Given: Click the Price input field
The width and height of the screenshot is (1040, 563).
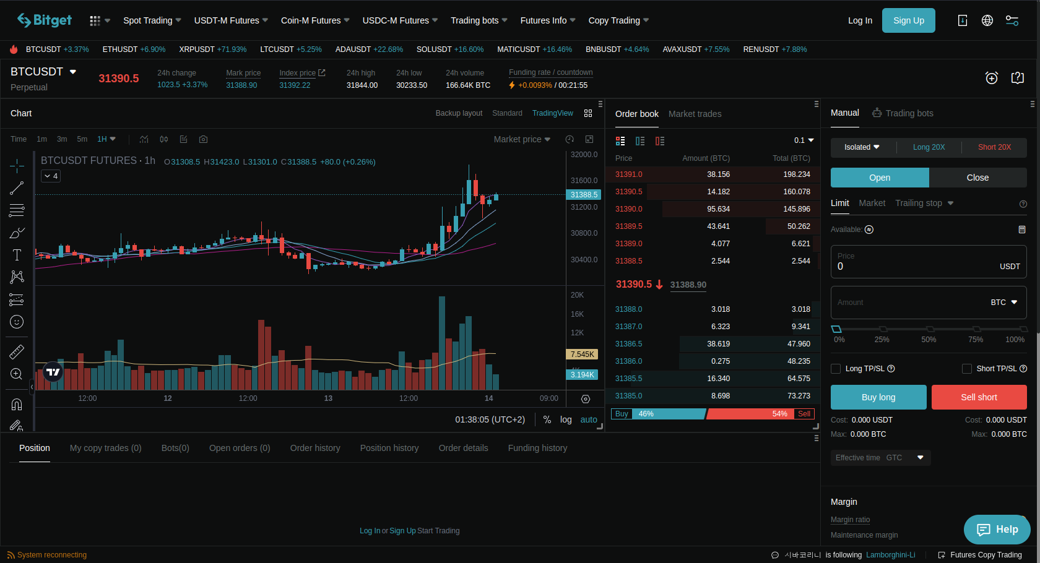Looking at the screenshot, I should 929,262.
